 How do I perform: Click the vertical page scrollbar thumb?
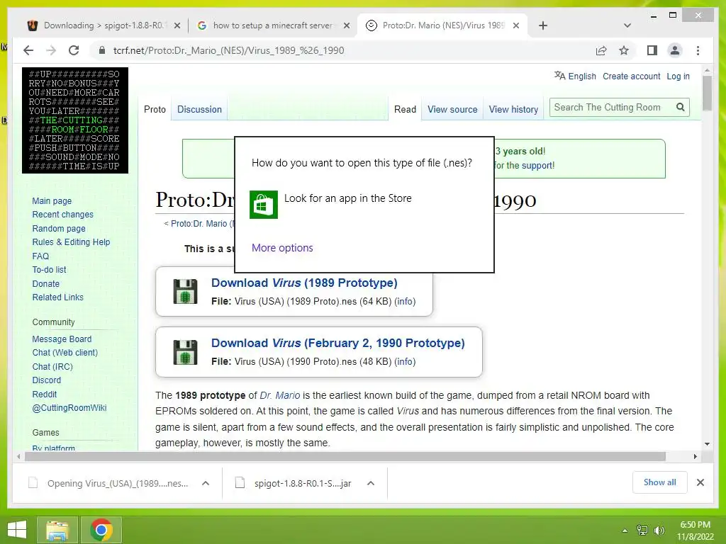tap(707, 93)
